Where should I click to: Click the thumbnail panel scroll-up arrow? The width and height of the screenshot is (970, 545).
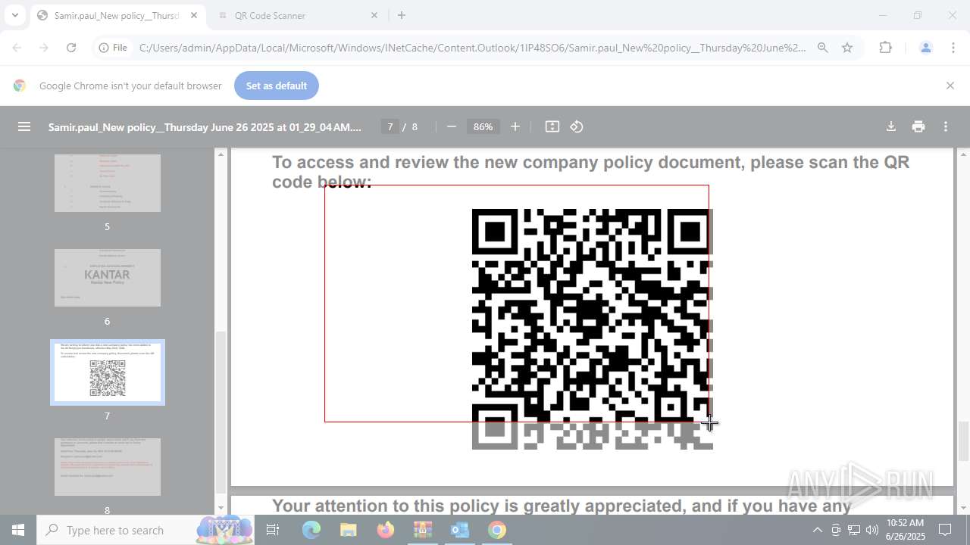[x=221, y=154]
